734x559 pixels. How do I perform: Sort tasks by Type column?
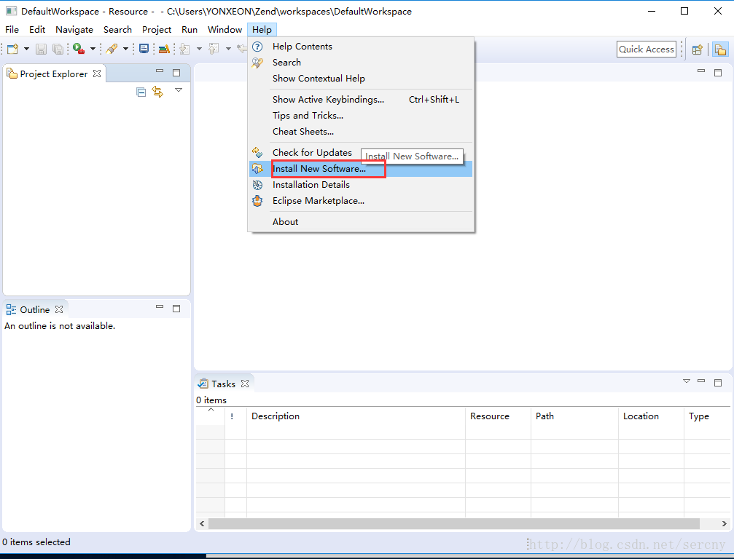tap(707, 416)
